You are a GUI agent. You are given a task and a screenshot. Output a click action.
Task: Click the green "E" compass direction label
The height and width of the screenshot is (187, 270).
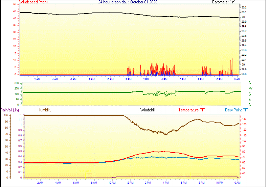(x=250, y=100)
